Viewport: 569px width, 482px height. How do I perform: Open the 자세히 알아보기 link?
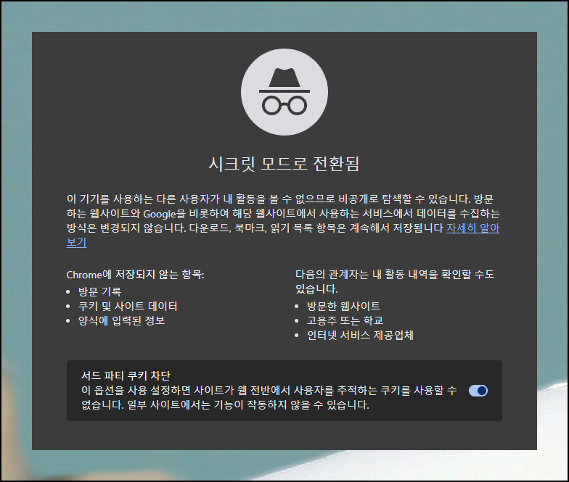pyautogui.click(x=472, y=228)
